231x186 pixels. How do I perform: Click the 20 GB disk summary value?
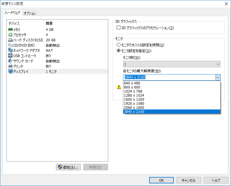[x=50, y=40]
